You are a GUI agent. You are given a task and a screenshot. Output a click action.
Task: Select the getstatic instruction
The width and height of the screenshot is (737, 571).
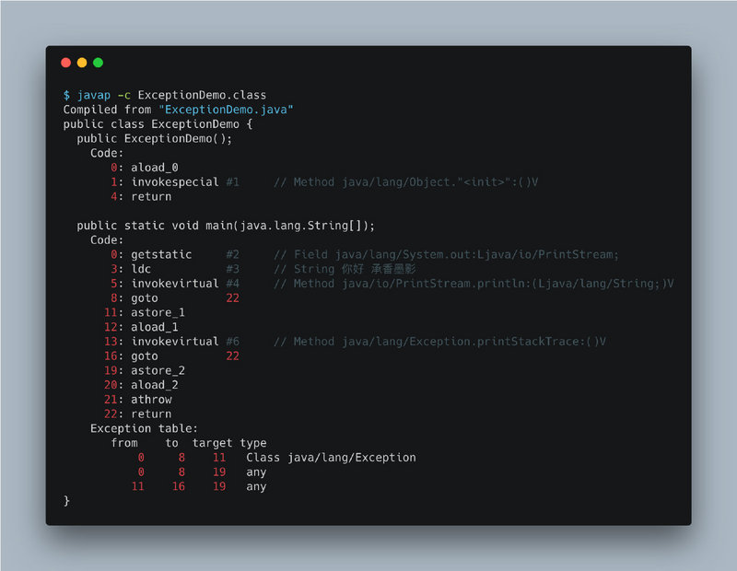pos(161,254)
